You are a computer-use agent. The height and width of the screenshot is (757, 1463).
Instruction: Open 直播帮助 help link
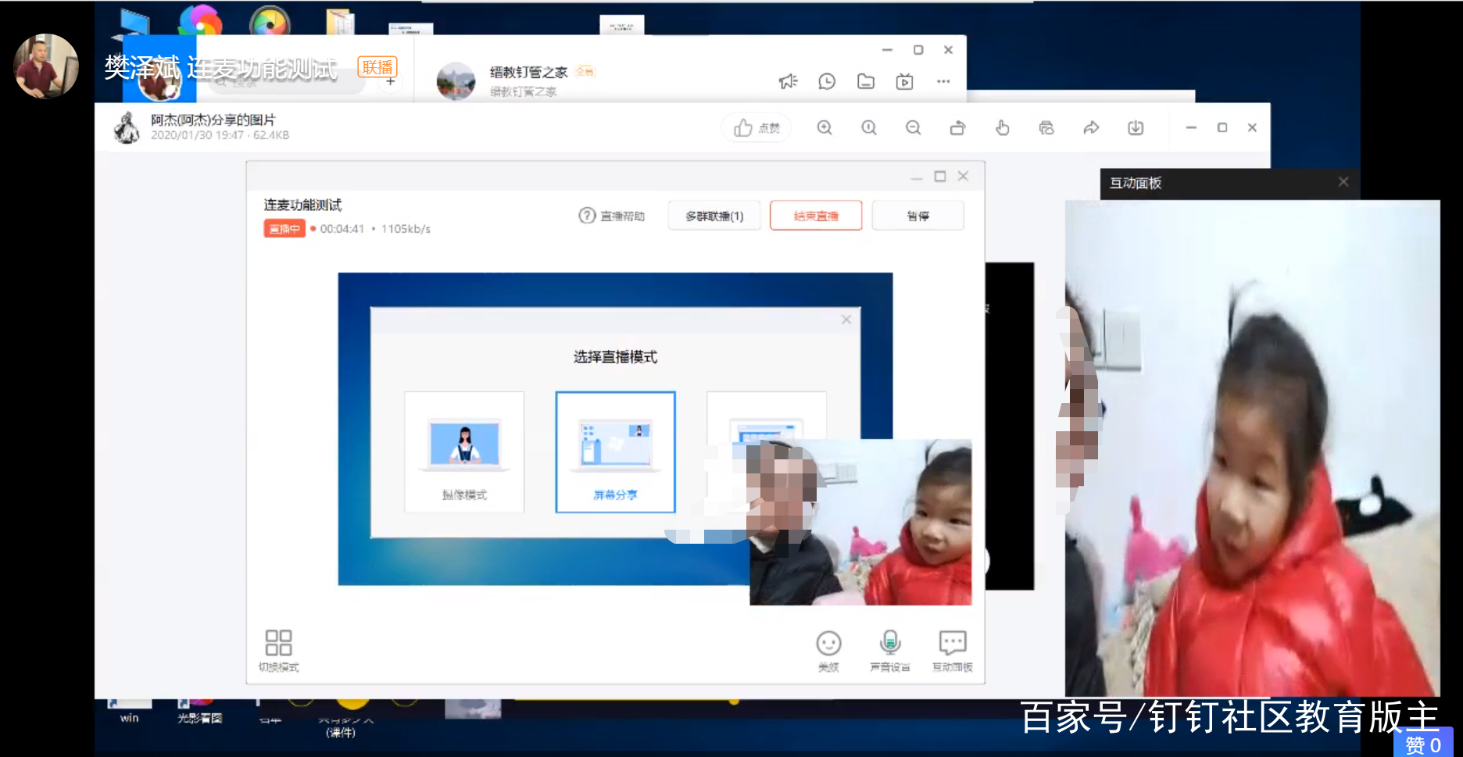[612, 216]
